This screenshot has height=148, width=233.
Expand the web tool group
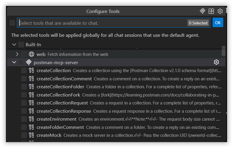point(17,54)
